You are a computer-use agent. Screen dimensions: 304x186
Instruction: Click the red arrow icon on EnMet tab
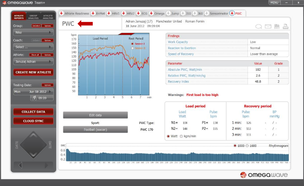(93, 13)
